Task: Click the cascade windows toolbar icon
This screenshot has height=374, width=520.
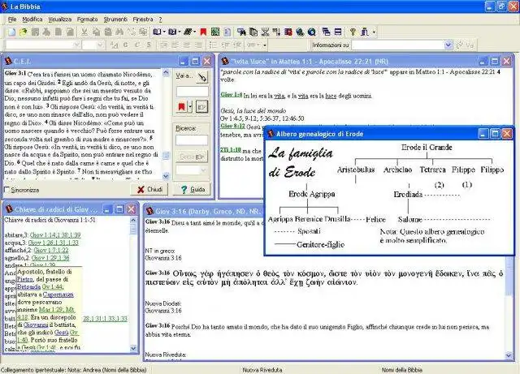Action: click(x=326, y=32)
